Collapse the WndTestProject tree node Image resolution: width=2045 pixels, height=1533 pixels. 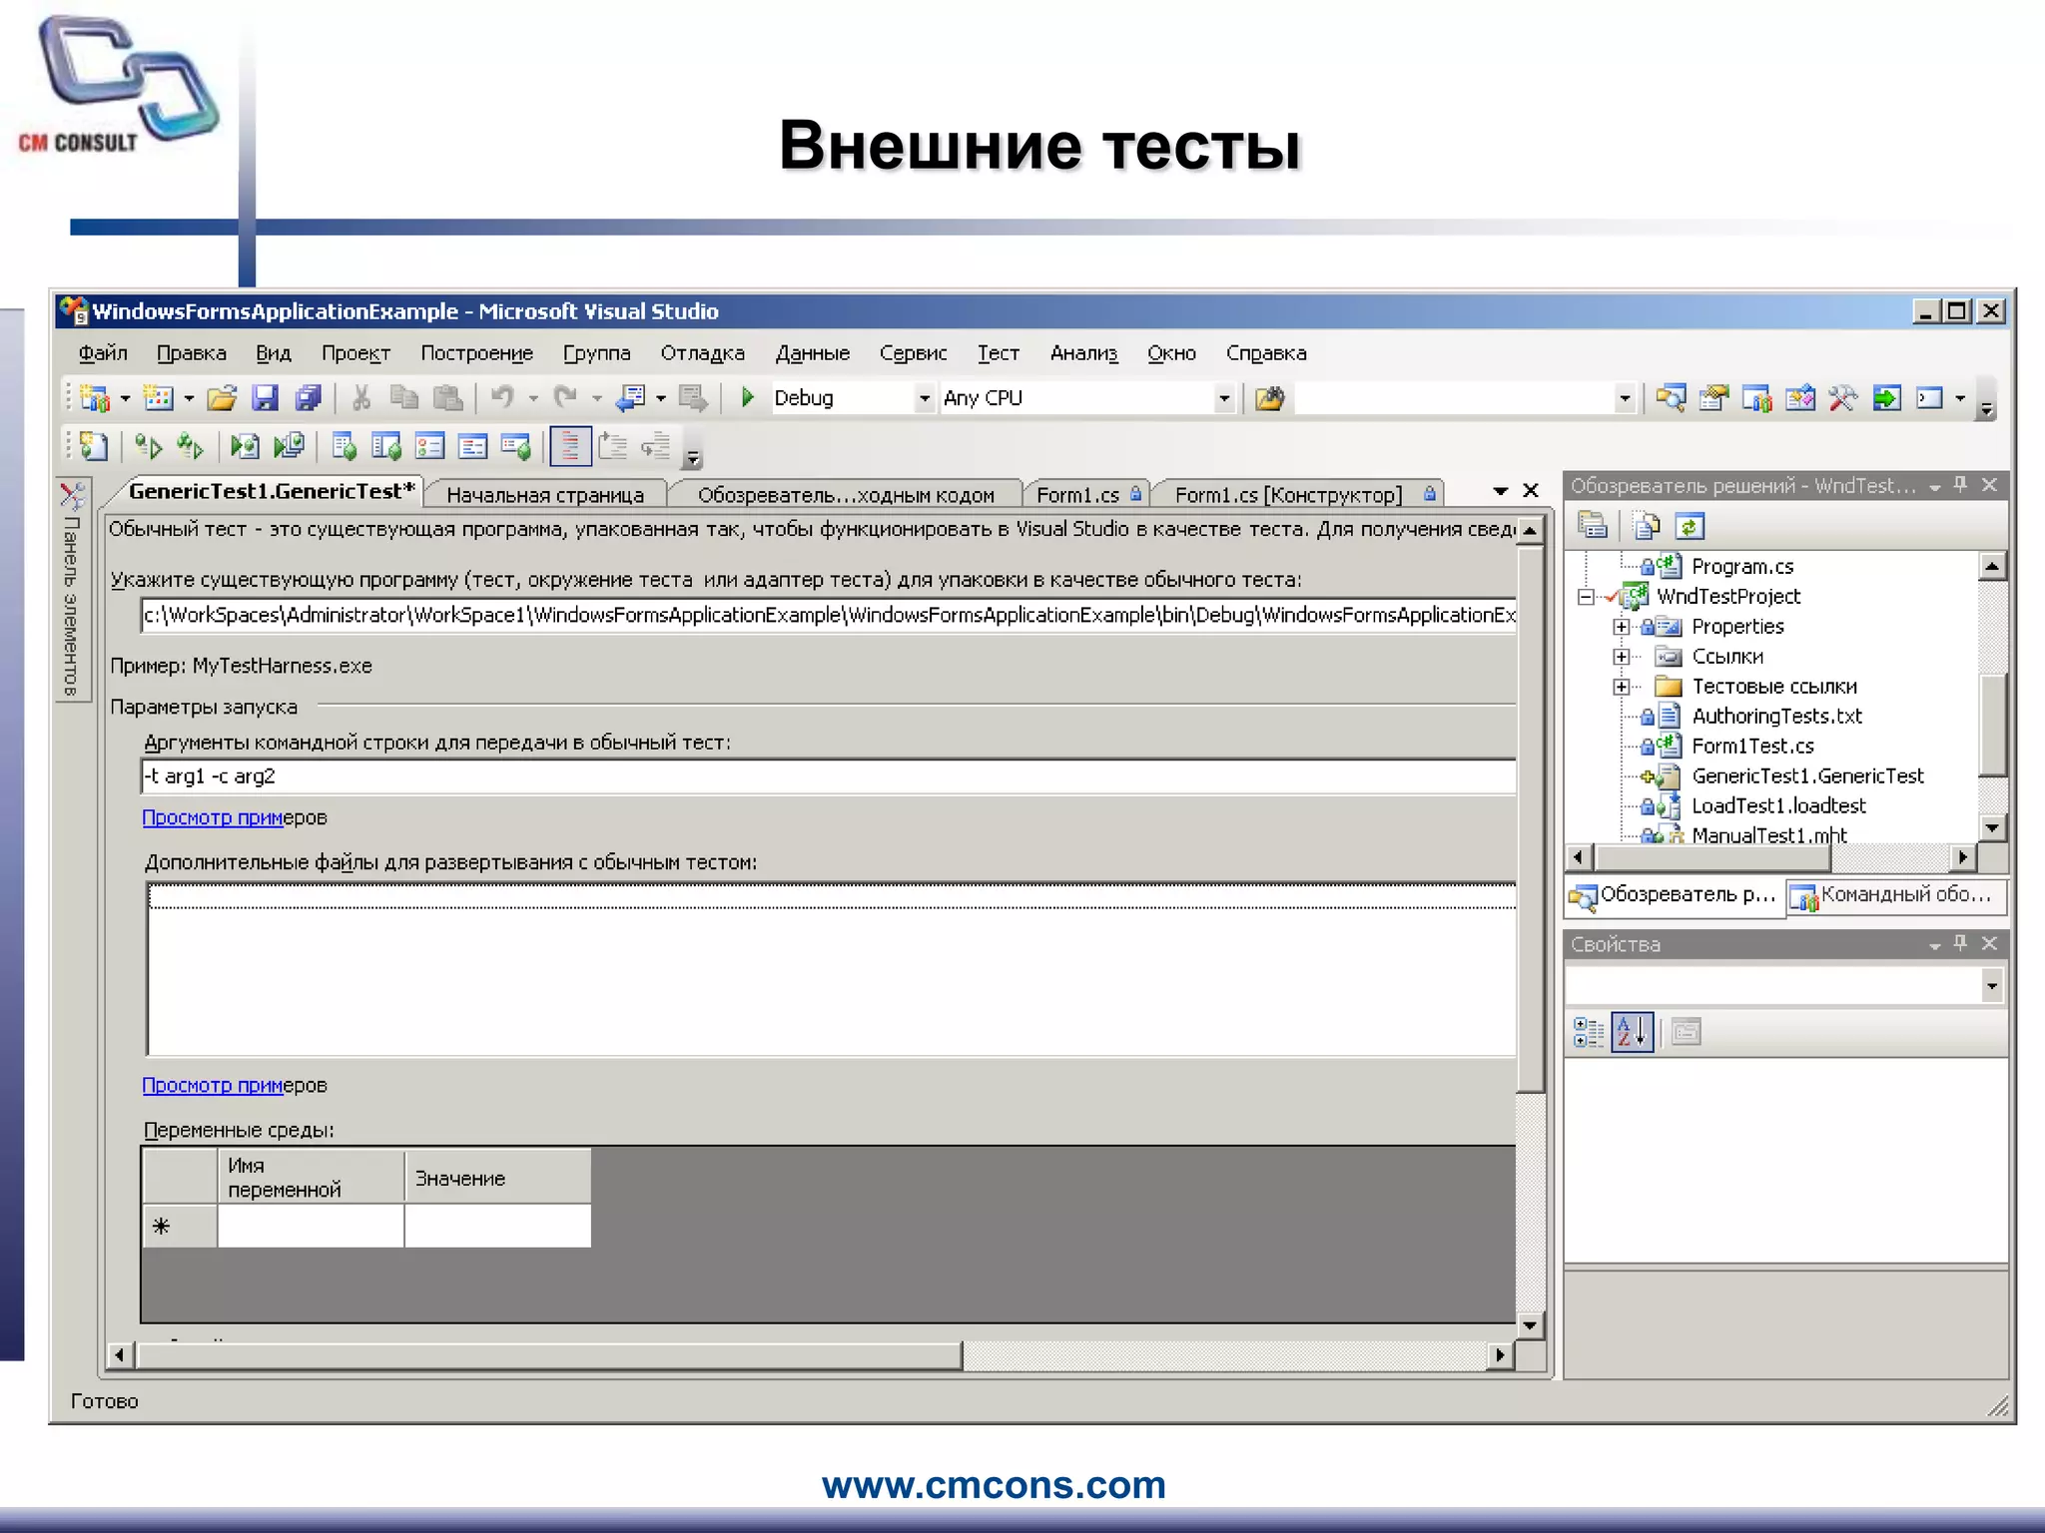pos(1586,597)
